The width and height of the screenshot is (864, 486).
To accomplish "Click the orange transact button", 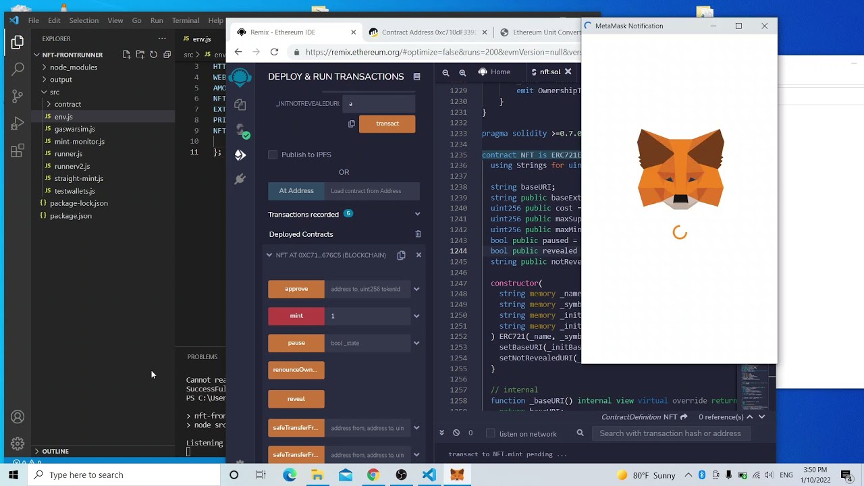I will (387, 124).
